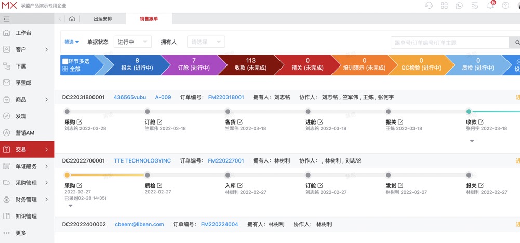Open the 单据状态 dropdown showing 进行中
Screen dimensions: 520x243
pos(132,42)
